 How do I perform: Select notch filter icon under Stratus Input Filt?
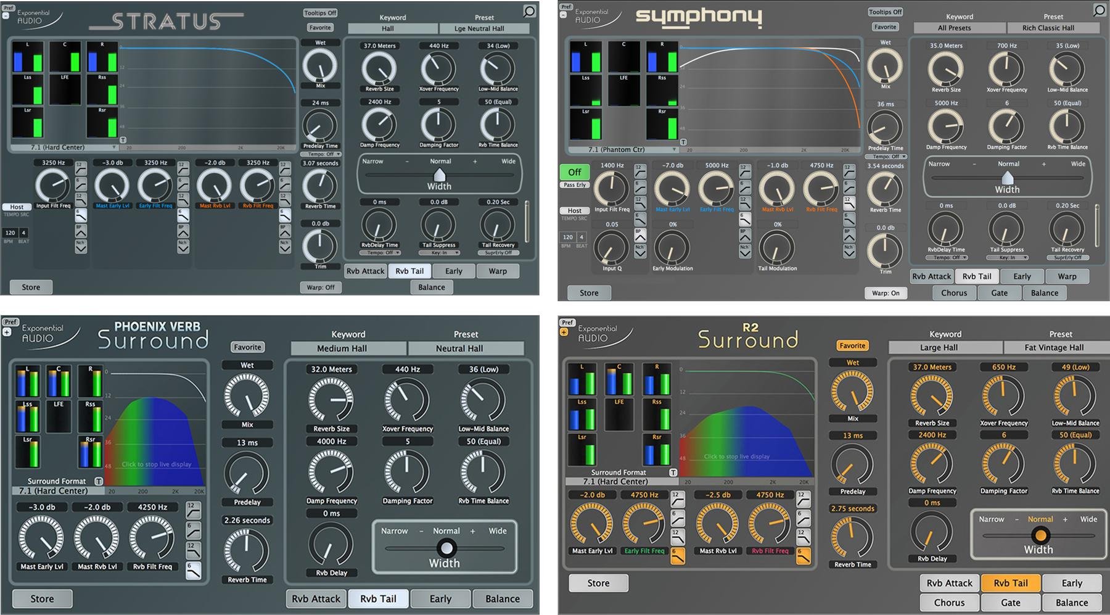(x=81, y=246)
